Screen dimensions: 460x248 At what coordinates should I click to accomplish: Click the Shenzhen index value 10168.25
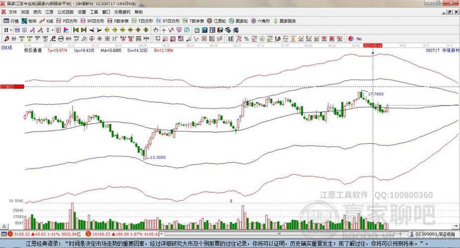coord(102,234)
